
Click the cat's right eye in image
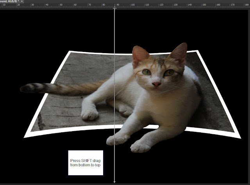click(x=169, y=73)
